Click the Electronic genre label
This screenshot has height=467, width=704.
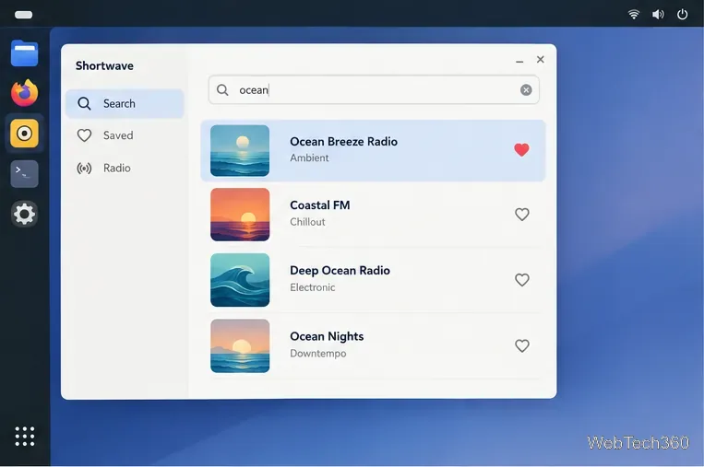(312, 287)
